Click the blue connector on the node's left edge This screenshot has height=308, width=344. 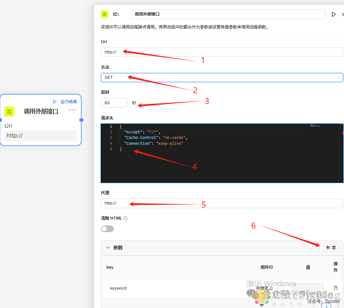click(x=1, y=120)
